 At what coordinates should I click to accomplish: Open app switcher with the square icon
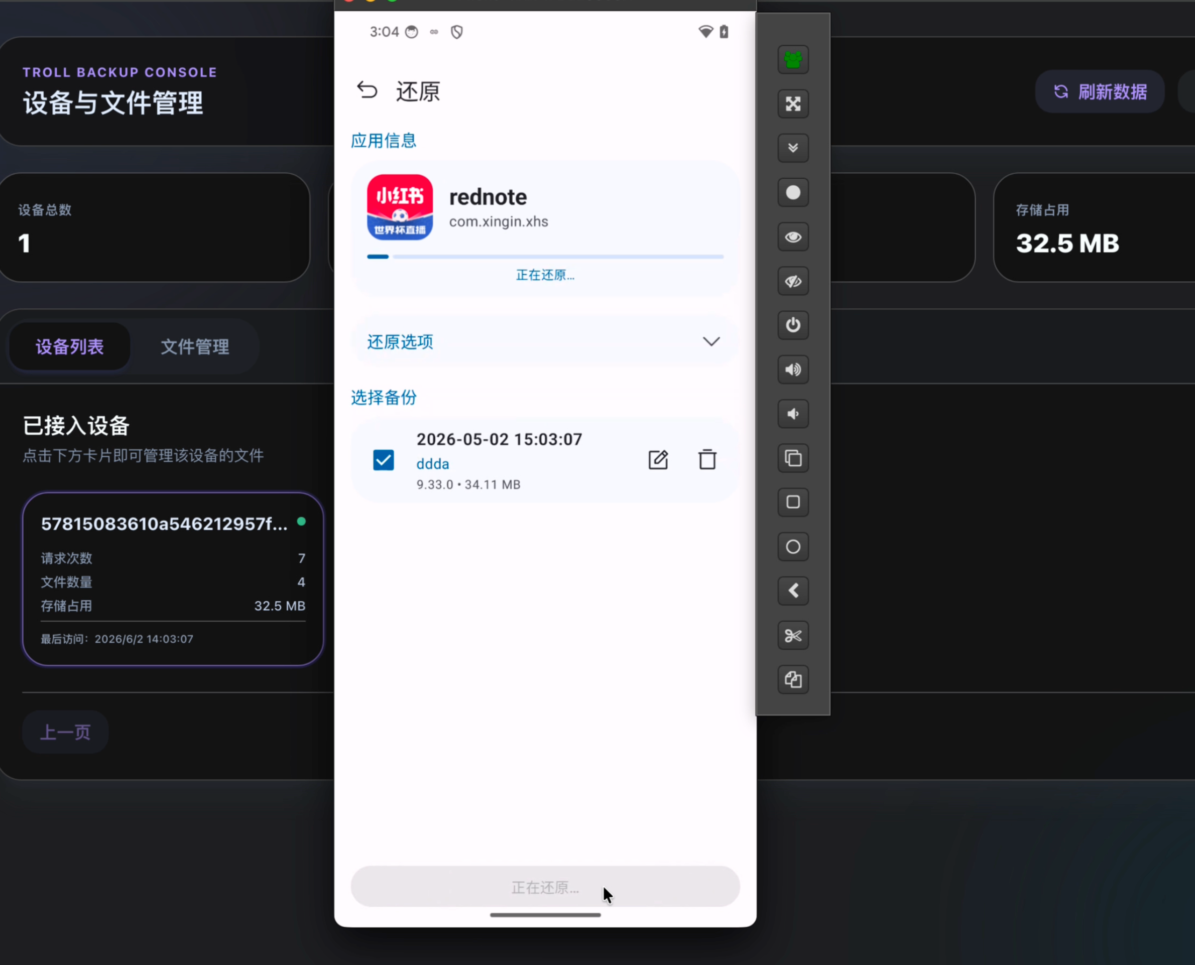(x=793, y=503)
